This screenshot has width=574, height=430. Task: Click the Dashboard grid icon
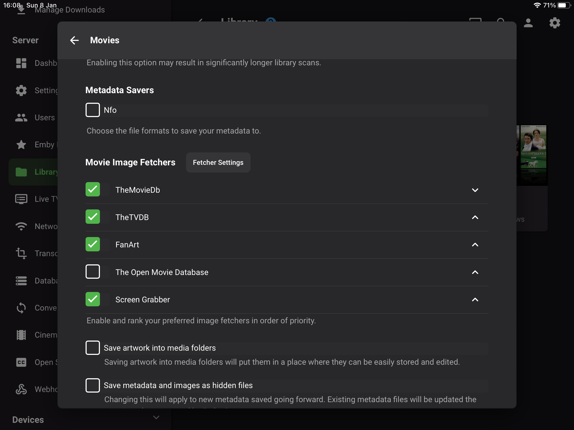(x=21, y=63)
